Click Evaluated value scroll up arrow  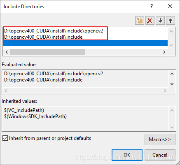[x=172, y=74]
